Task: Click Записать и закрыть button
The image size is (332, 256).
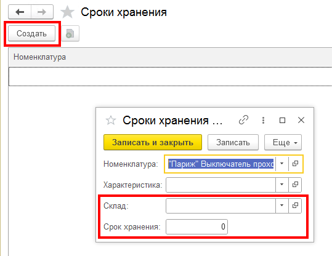Action: tap(153, 142)
